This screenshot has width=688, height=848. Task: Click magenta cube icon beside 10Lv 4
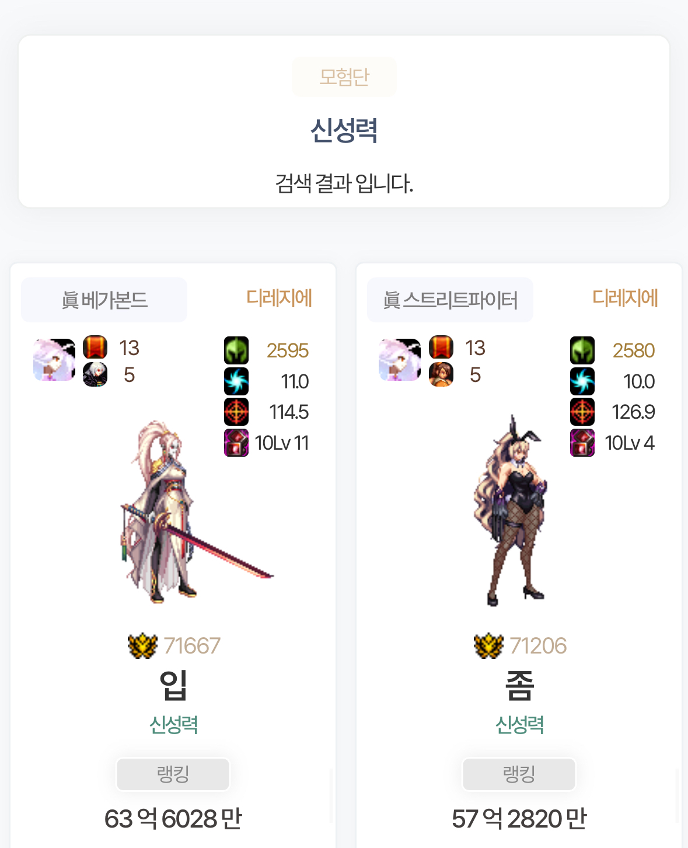pos(582,443)
